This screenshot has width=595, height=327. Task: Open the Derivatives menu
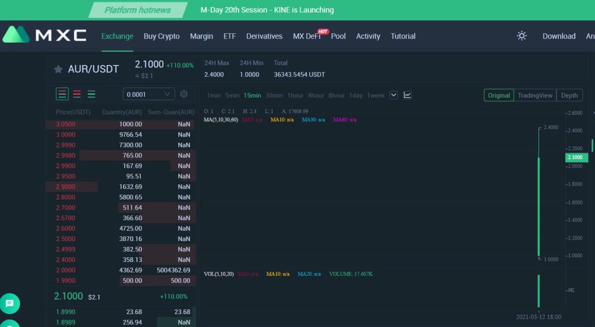pyautogui.click(x=264, y=36)
